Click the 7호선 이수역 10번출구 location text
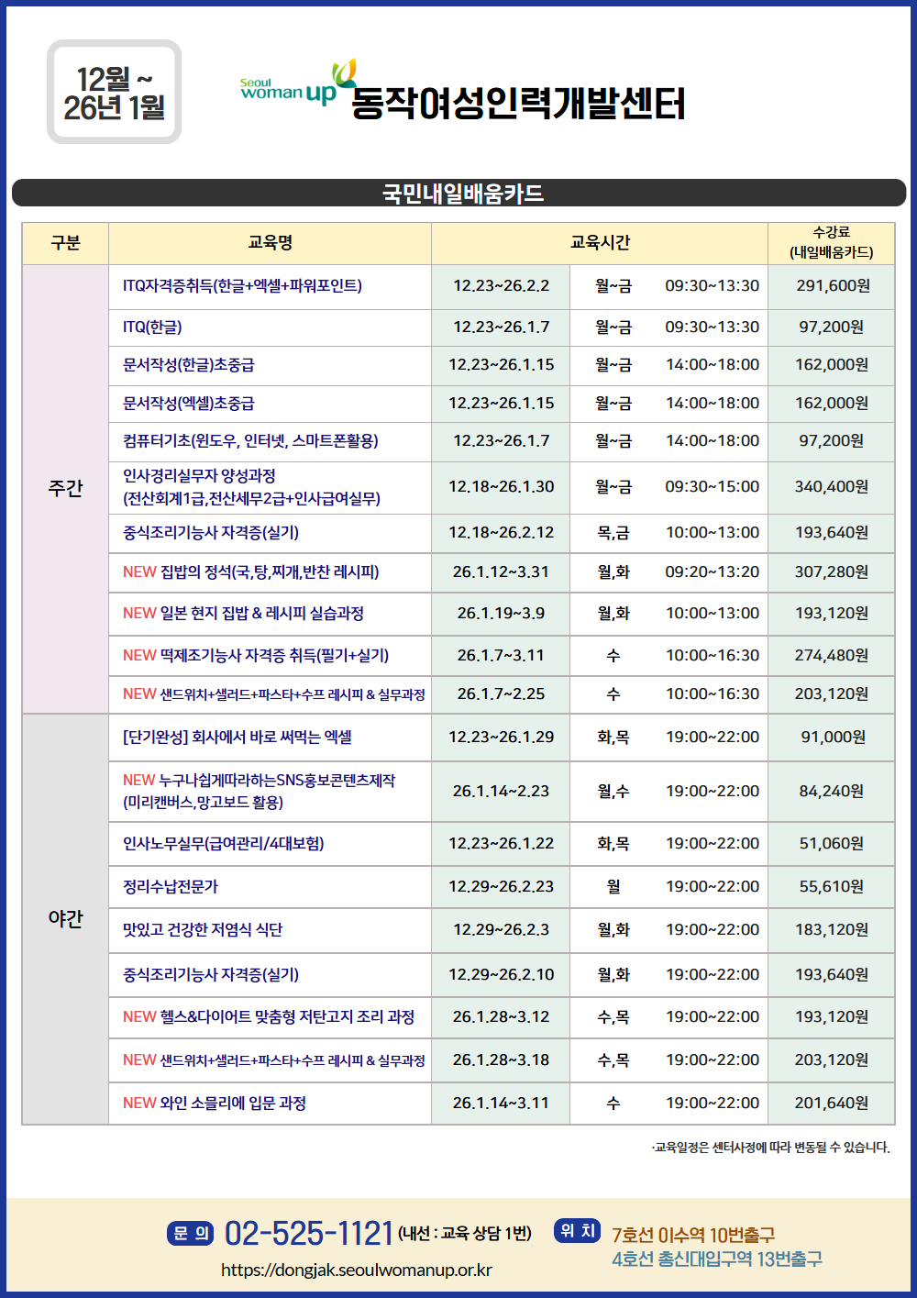 click(693, 1235)
